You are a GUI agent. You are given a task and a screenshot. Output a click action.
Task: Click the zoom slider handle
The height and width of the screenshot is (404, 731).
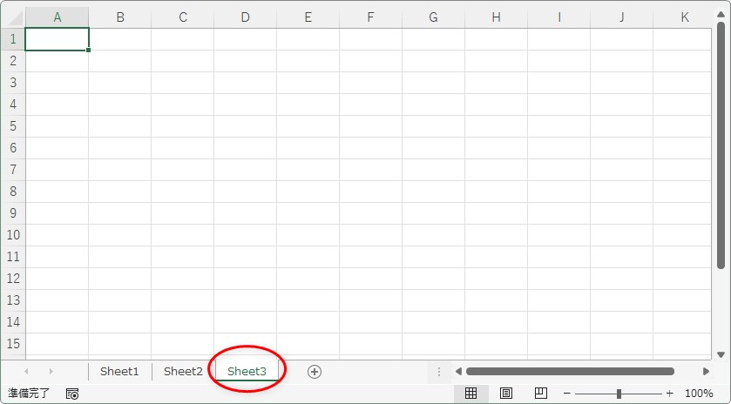619,394
